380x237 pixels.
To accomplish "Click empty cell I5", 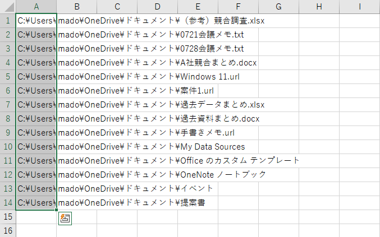I will [x=360, y=77].
